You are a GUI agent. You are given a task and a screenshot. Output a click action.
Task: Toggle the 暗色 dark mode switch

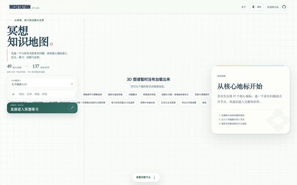[257, 7]
